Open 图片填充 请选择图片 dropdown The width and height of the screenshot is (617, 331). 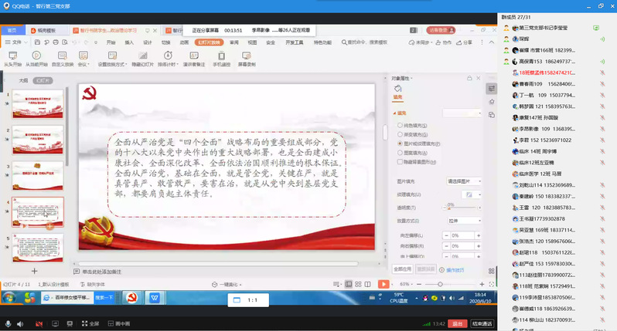[x=462, y=181]
